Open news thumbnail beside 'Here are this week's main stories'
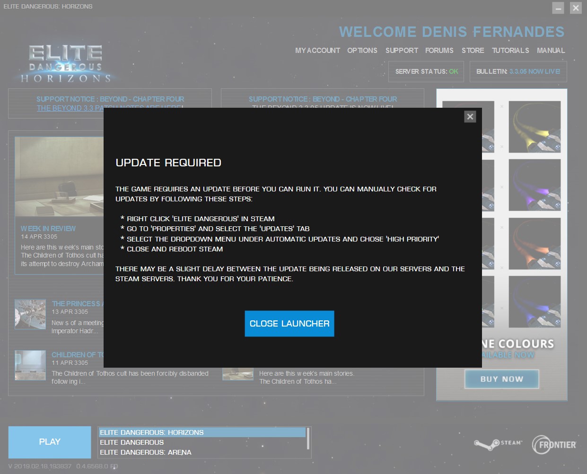 pos(238,374)
